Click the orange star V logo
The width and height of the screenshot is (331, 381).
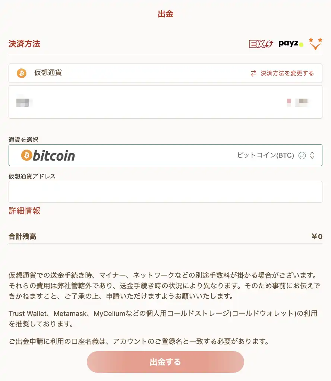pyautogui.click(x=315, y=44)
